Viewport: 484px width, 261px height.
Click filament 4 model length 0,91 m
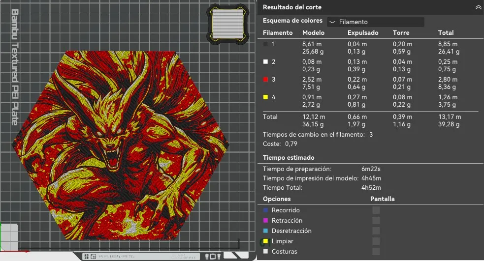pyautogui.click(x=312, y=97)
